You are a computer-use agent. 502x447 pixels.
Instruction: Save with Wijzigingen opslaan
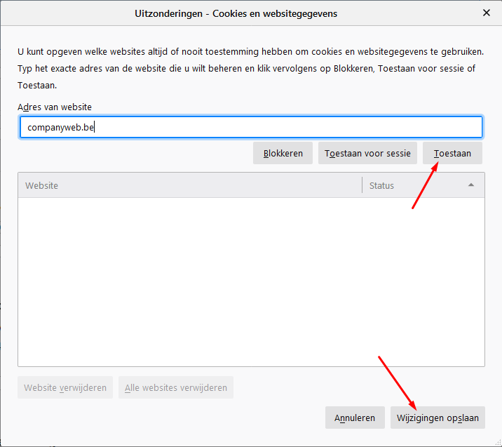pyautogui.click(x=437, y=418)
